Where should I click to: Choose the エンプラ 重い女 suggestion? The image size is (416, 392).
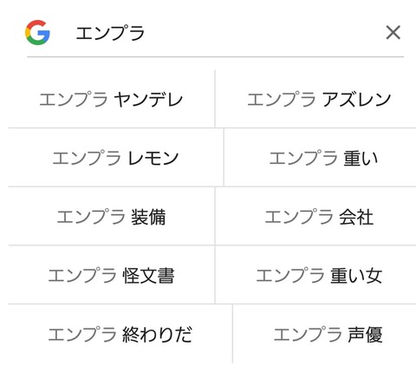pyautogui.click(x=316, y=276)
